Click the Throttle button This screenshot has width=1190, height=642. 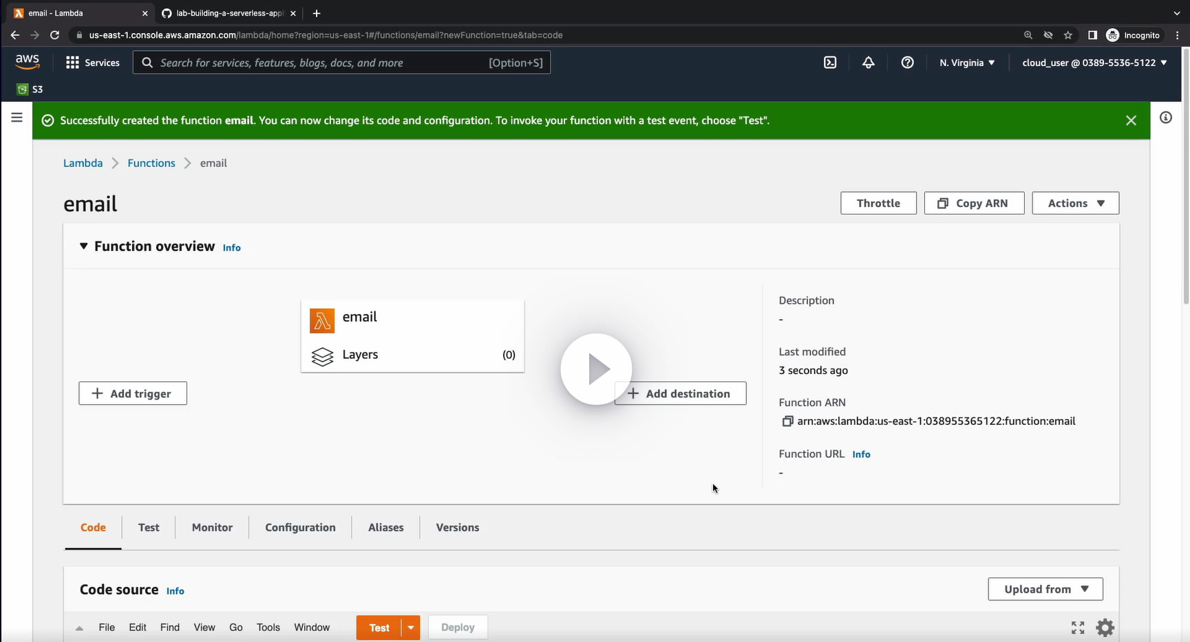pos(878,203)
